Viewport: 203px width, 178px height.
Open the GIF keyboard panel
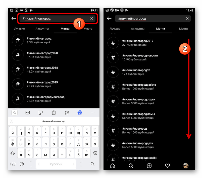(x=28, y=113)
